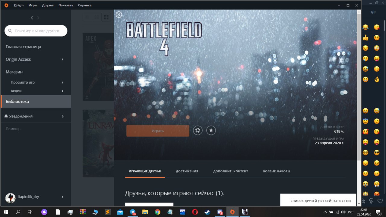Pick the face with hearts emoji

pyautogui.click(x=365, y=131)
